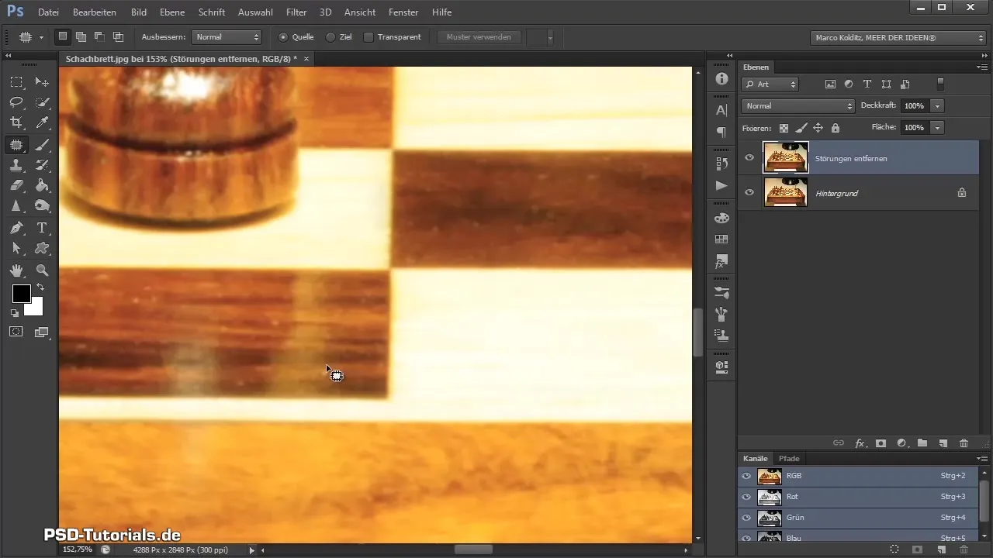Viewport: 993px width, 558px height.
Task: Select the Ziel radio button
Action: click(x=330, y=36)
